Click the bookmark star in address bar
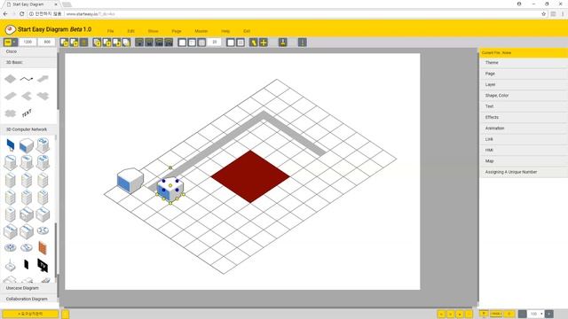This screenshot has width=568, height=319. pos(543,14)
